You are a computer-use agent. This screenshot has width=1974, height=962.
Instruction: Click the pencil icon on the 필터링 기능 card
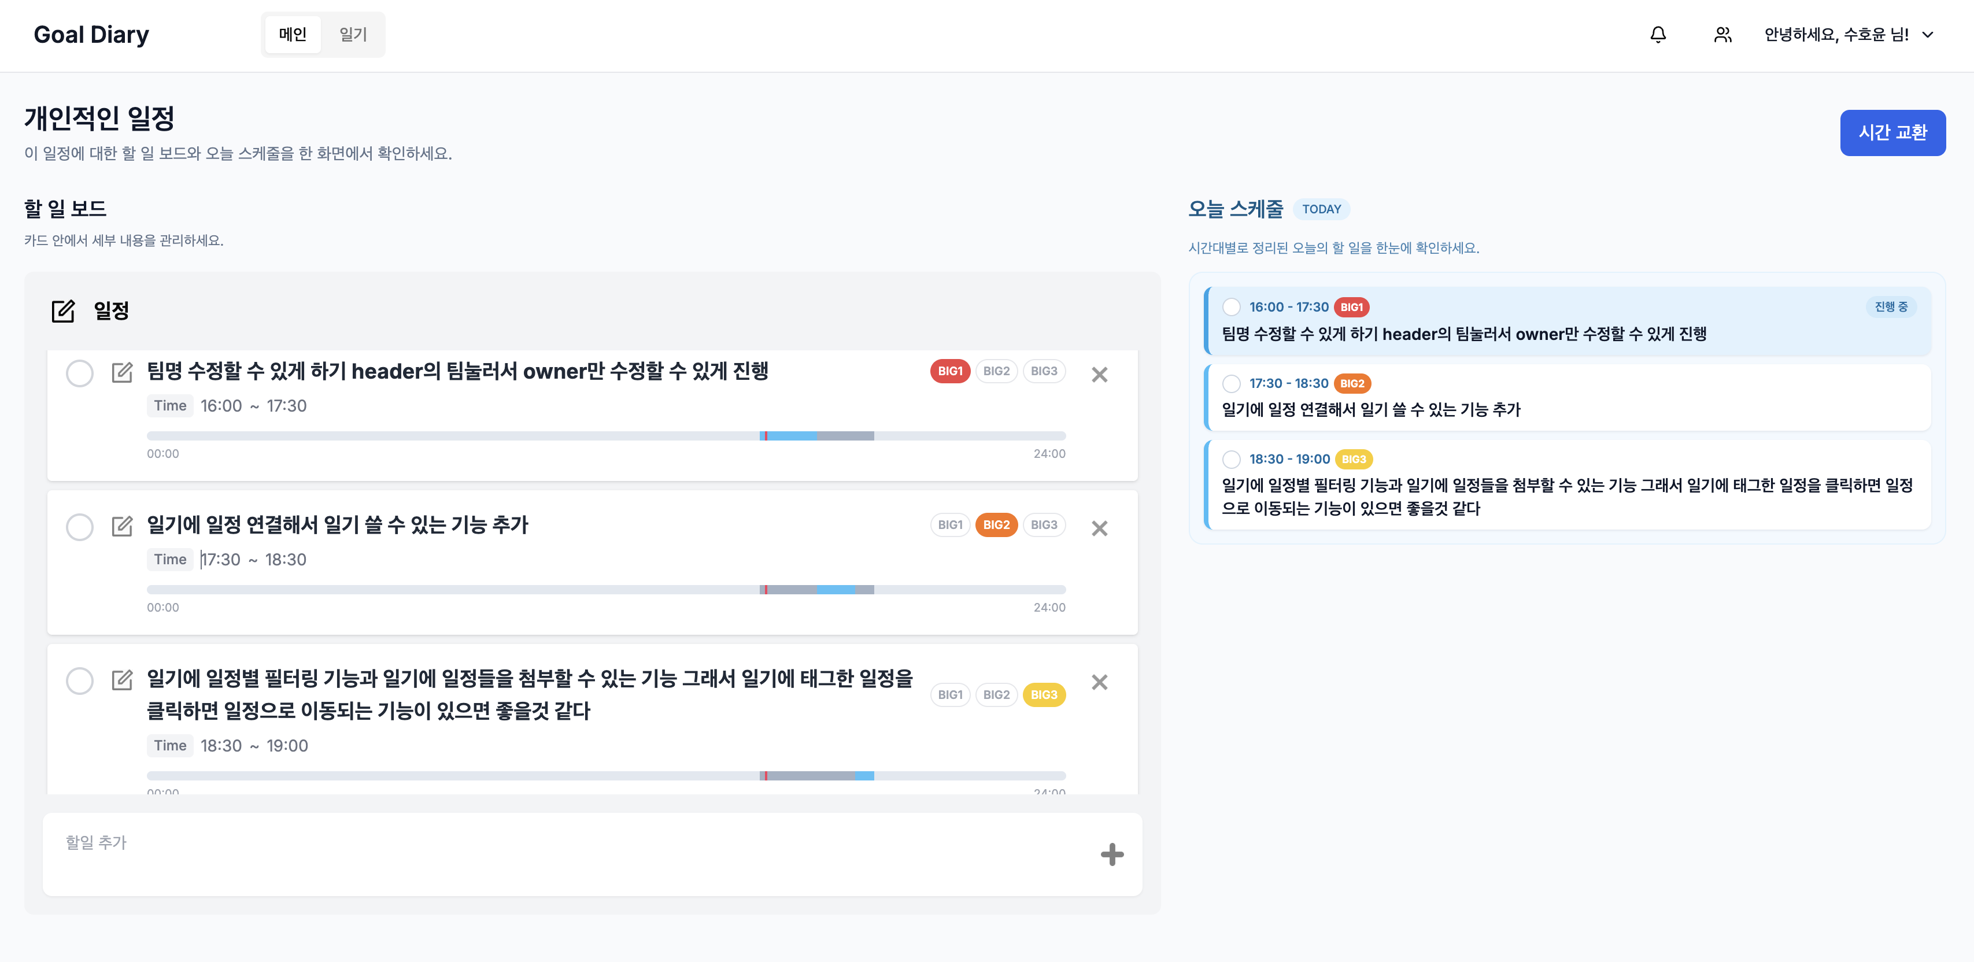point(122,679)
